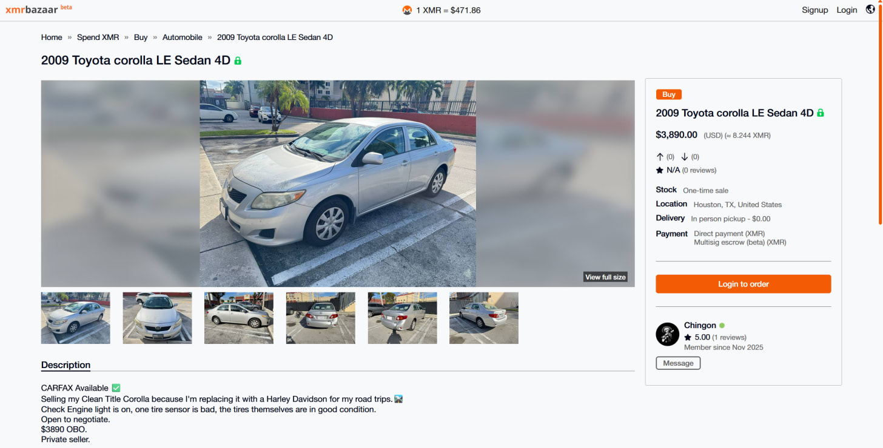Click the (1 reviews) seller text
The width and height of the screenshot is (883, 448).
(729, 337)
